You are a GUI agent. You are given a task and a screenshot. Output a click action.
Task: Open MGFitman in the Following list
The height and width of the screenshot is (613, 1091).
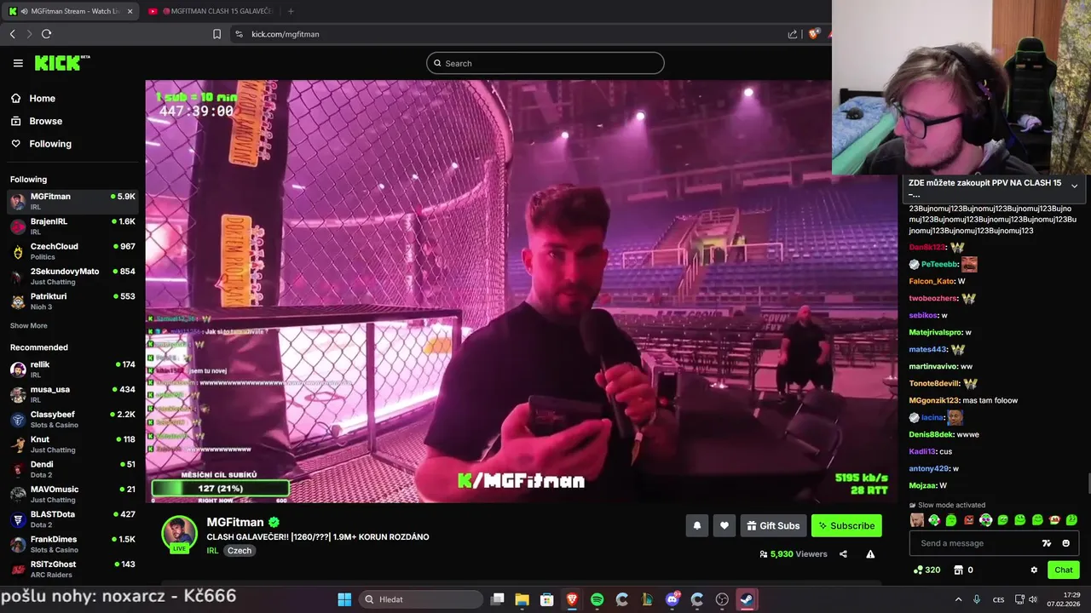coord(72,201)
